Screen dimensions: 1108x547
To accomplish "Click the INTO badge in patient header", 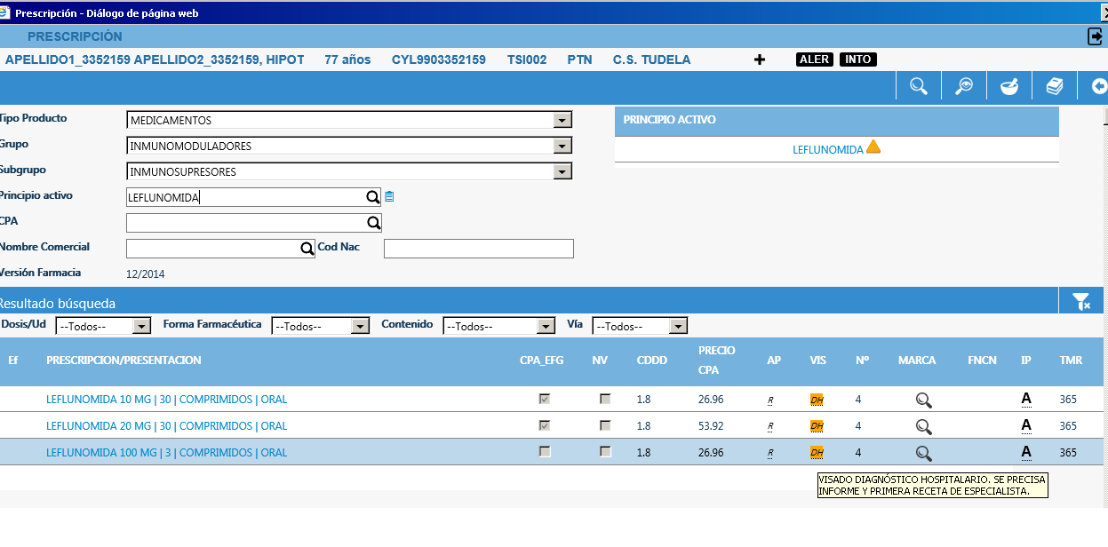I will pyautogui.click(x=857, y=59).
